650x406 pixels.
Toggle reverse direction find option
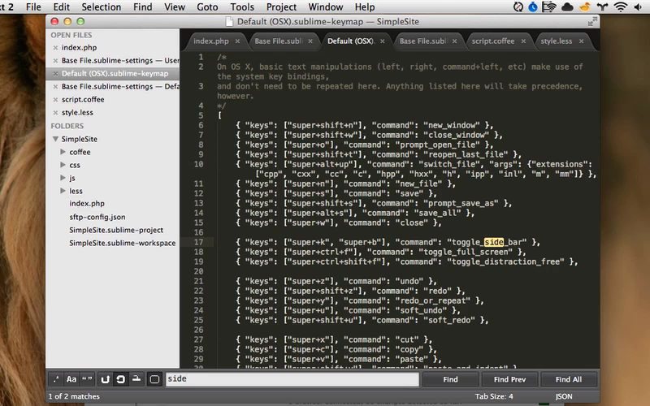106,379
